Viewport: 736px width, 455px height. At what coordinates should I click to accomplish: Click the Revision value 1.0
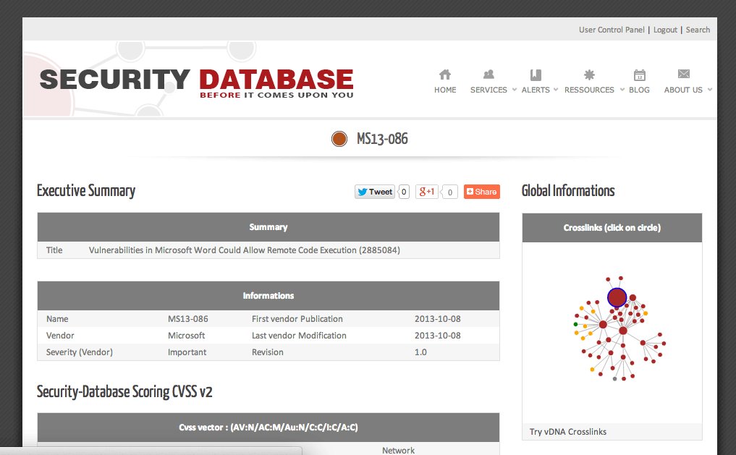tap(420, 352)
